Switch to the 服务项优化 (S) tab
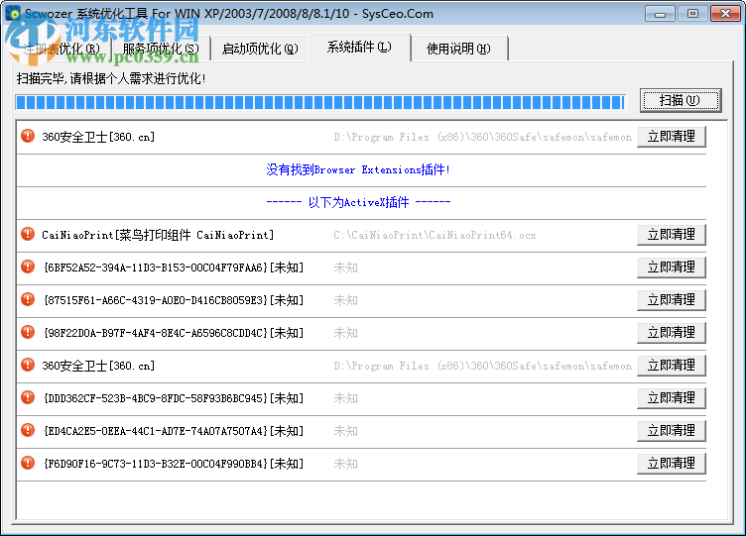The width and height of the screenshot is (746, 536). point(161,49)
